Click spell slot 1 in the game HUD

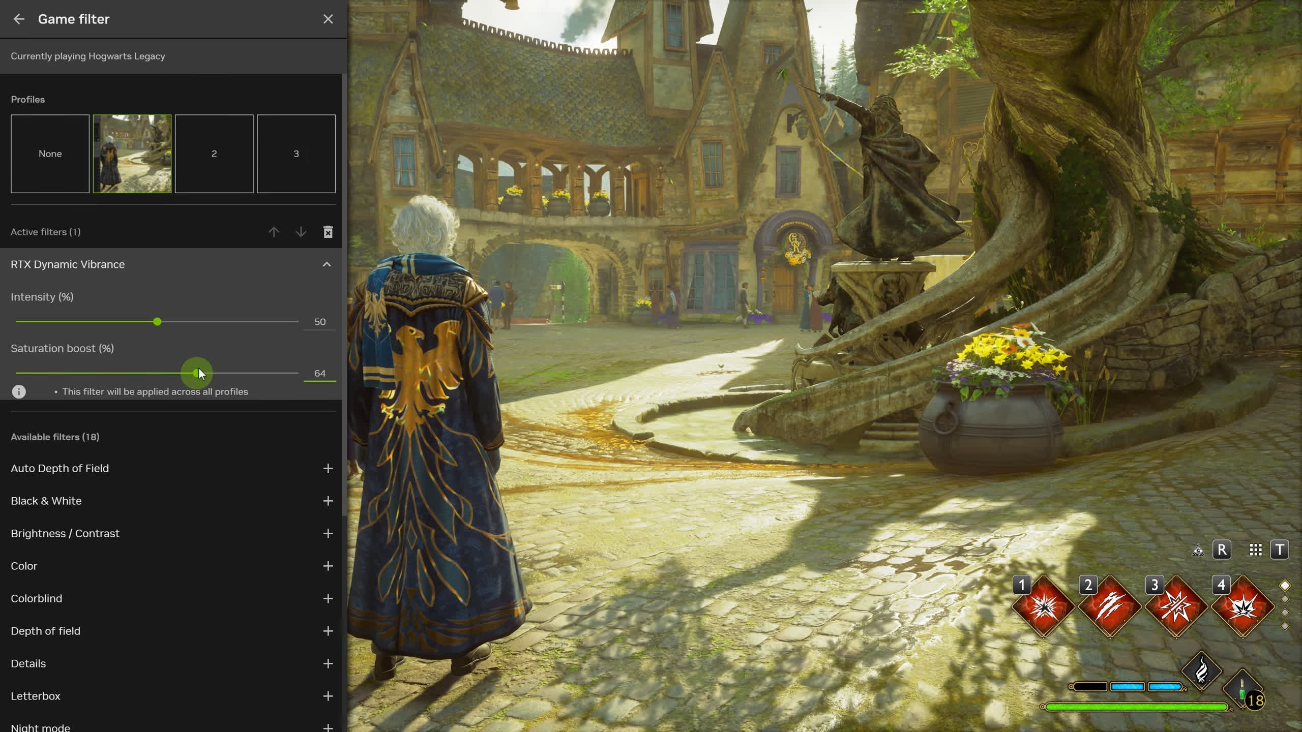pos(1044,606)
